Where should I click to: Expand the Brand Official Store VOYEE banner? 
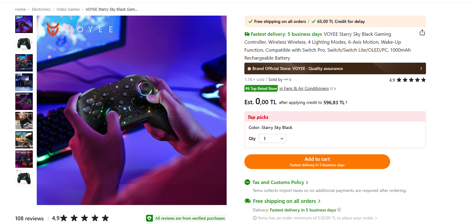335,68
